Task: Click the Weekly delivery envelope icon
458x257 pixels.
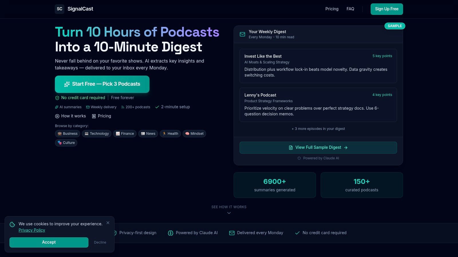Action: tap(88, 107)
